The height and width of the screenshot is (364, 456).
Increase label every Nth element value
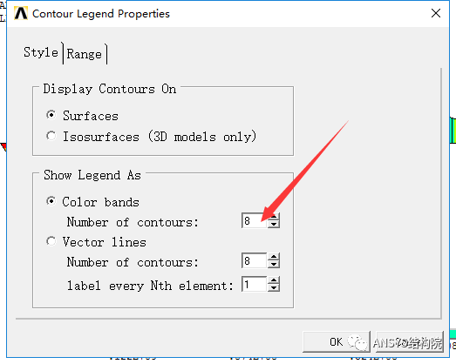tap(274, 280)
